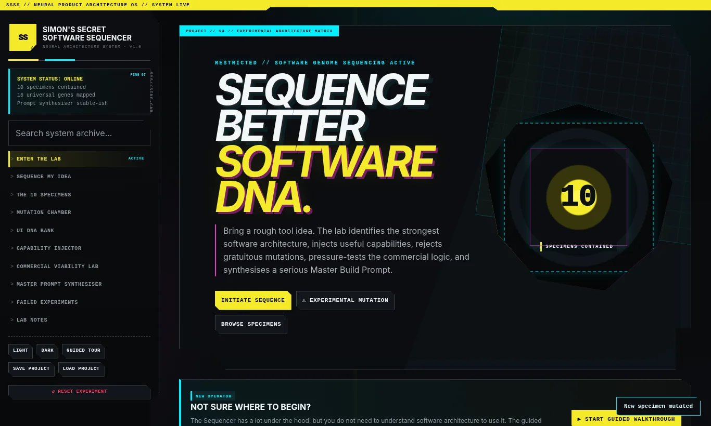Go to Sequence My Idea

click(x=79, y=177)
